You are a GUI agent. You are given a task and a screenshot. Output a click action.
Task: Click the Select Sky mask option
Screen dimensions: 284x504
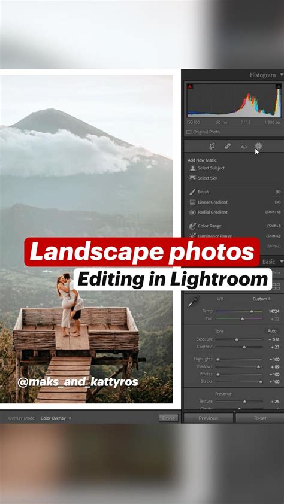click(207, 178)
